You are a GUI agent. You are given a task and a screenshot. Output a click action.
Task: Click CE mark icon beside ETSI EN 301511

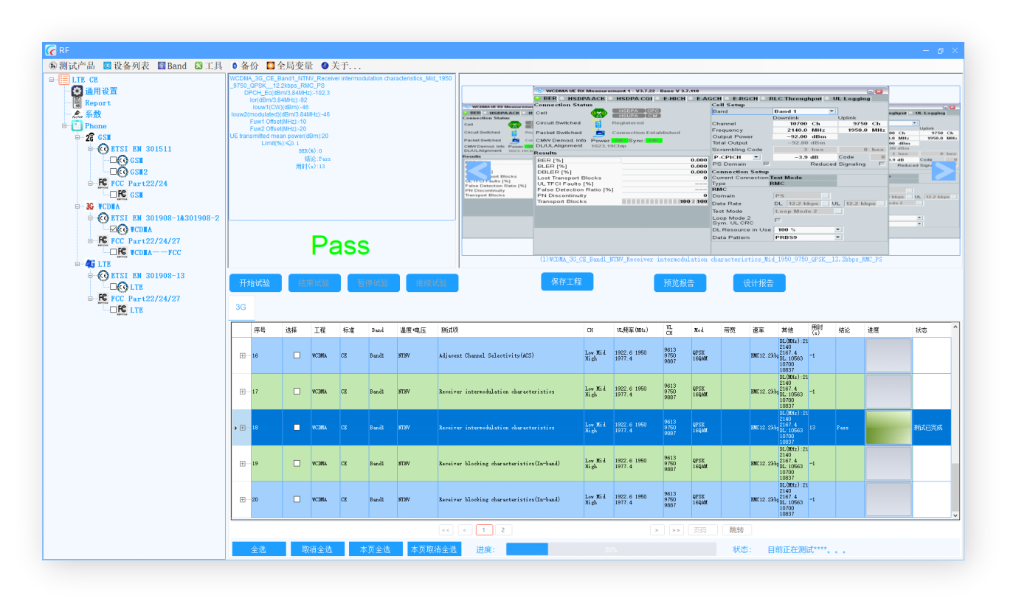click(x=103, y=149)
